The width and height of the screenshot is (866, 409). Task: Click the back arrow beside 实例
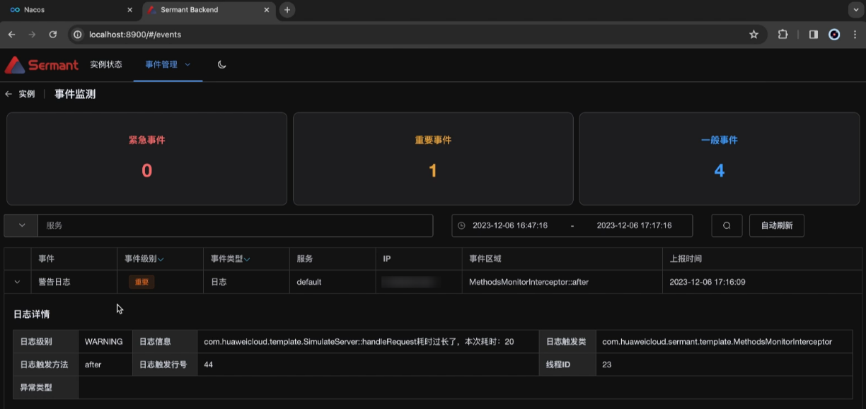(x=8, y=93)
